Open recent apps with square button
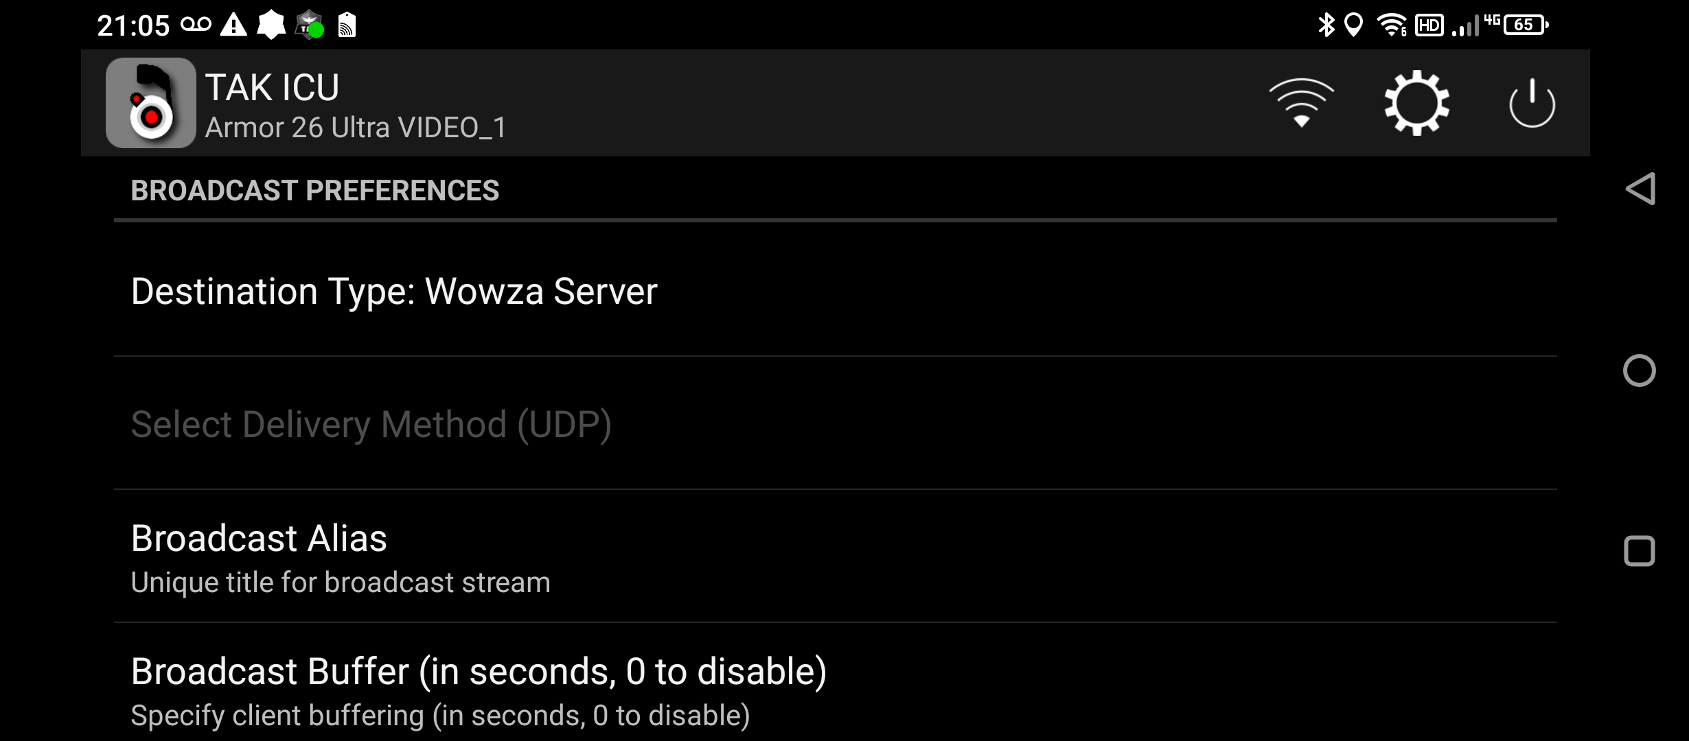 pyautogui.click(x=1639, y=551)
